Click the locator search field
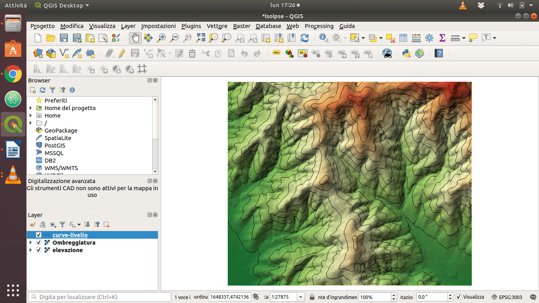This screenshot has width=539, height=303. pos(99,297)
